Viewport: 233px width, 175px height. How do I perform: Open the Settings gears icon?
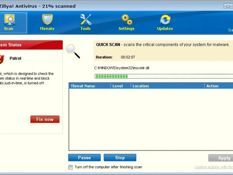coord(127,20)
